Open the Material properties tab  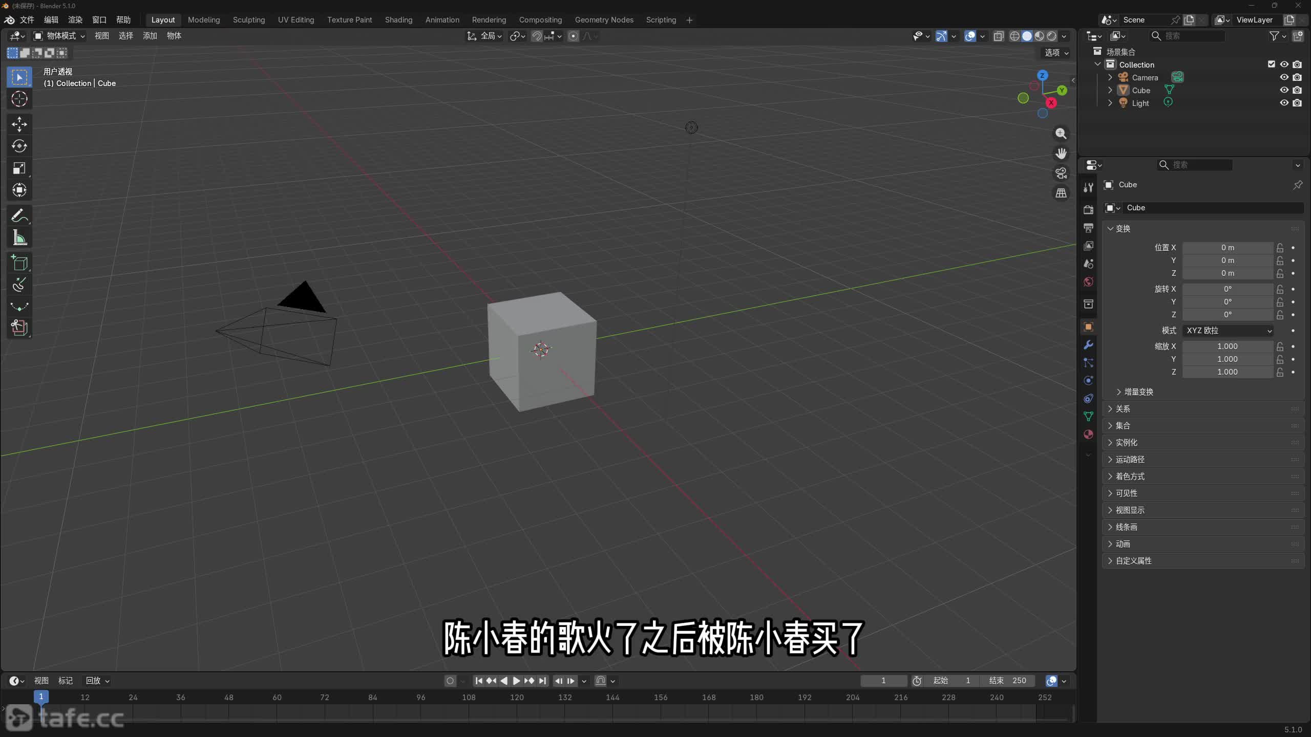coord(1088,435)
